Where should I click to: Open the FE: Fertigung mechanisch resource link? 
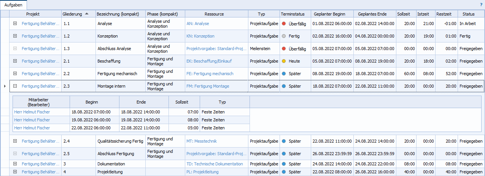click(x=210, y=74)
